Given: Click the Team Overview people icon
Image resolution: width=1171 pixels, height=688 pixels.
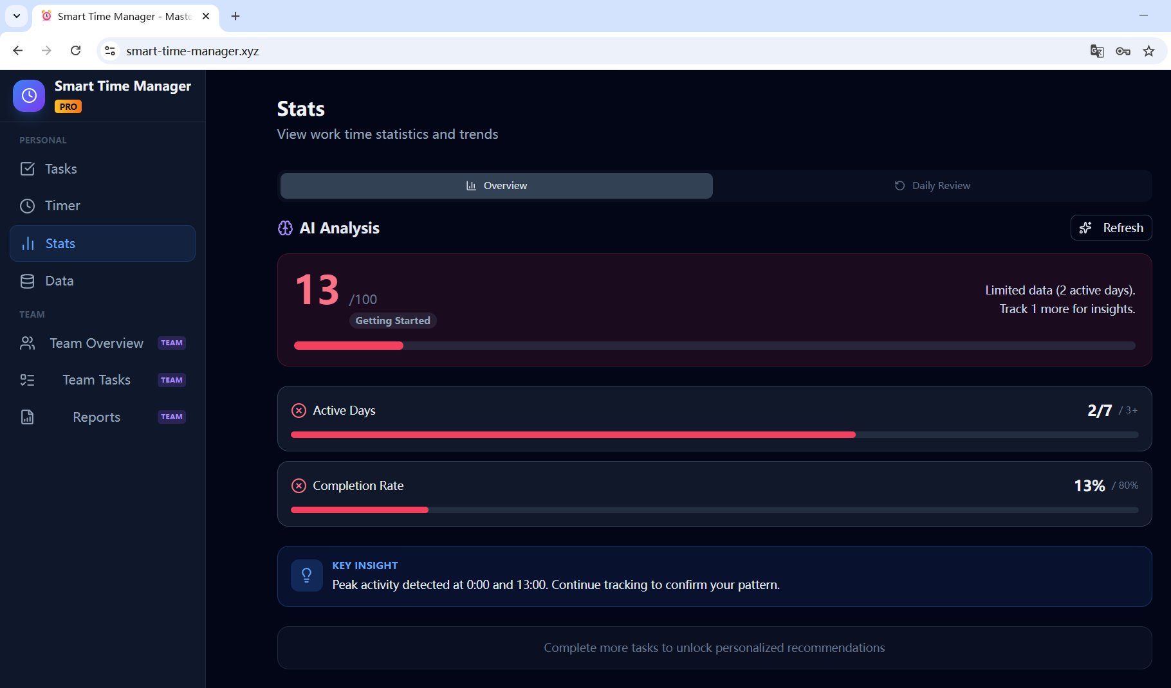Looking at the screenshot, I should coord(28,343).
